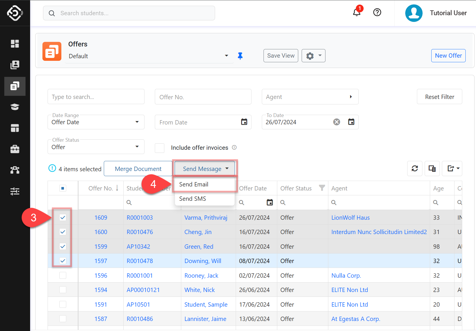Uncheck the checkbox for offer 1597
Screen dimensions: 476x331
pyautogui.click(x=63, y=261)
